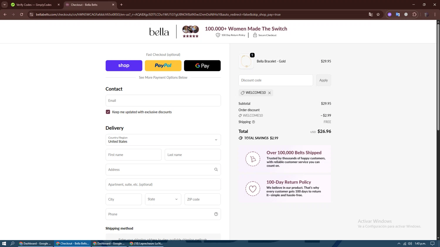
Task: Open the notification center icon
Action: [x=432, y=243]
